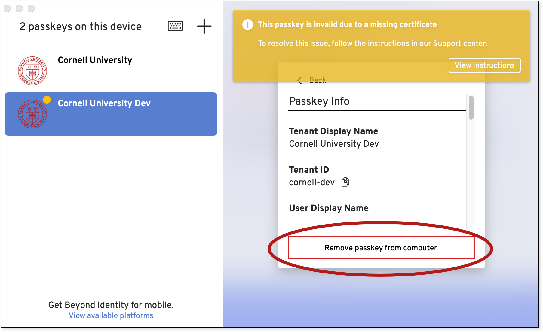Click the yellow warning dot on passkey

click(x=47, y=99)
